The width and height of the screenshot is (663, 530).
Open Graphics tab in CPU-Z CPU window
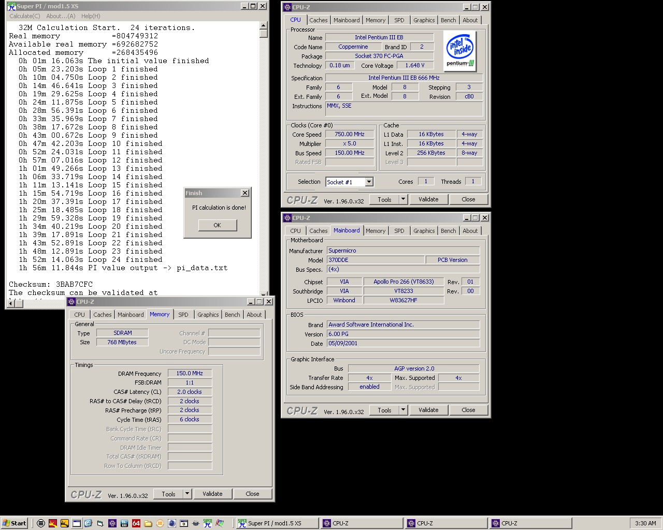coord(424,20)
